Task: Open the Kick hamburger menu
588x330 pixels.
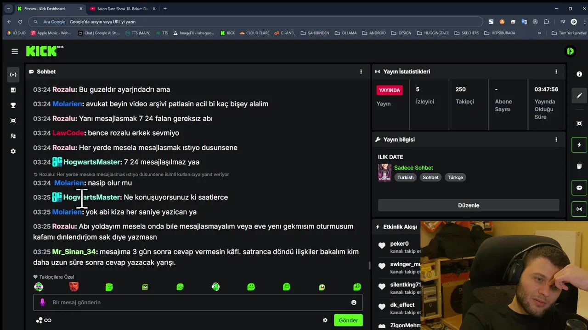Action: [x=15, y=51]
